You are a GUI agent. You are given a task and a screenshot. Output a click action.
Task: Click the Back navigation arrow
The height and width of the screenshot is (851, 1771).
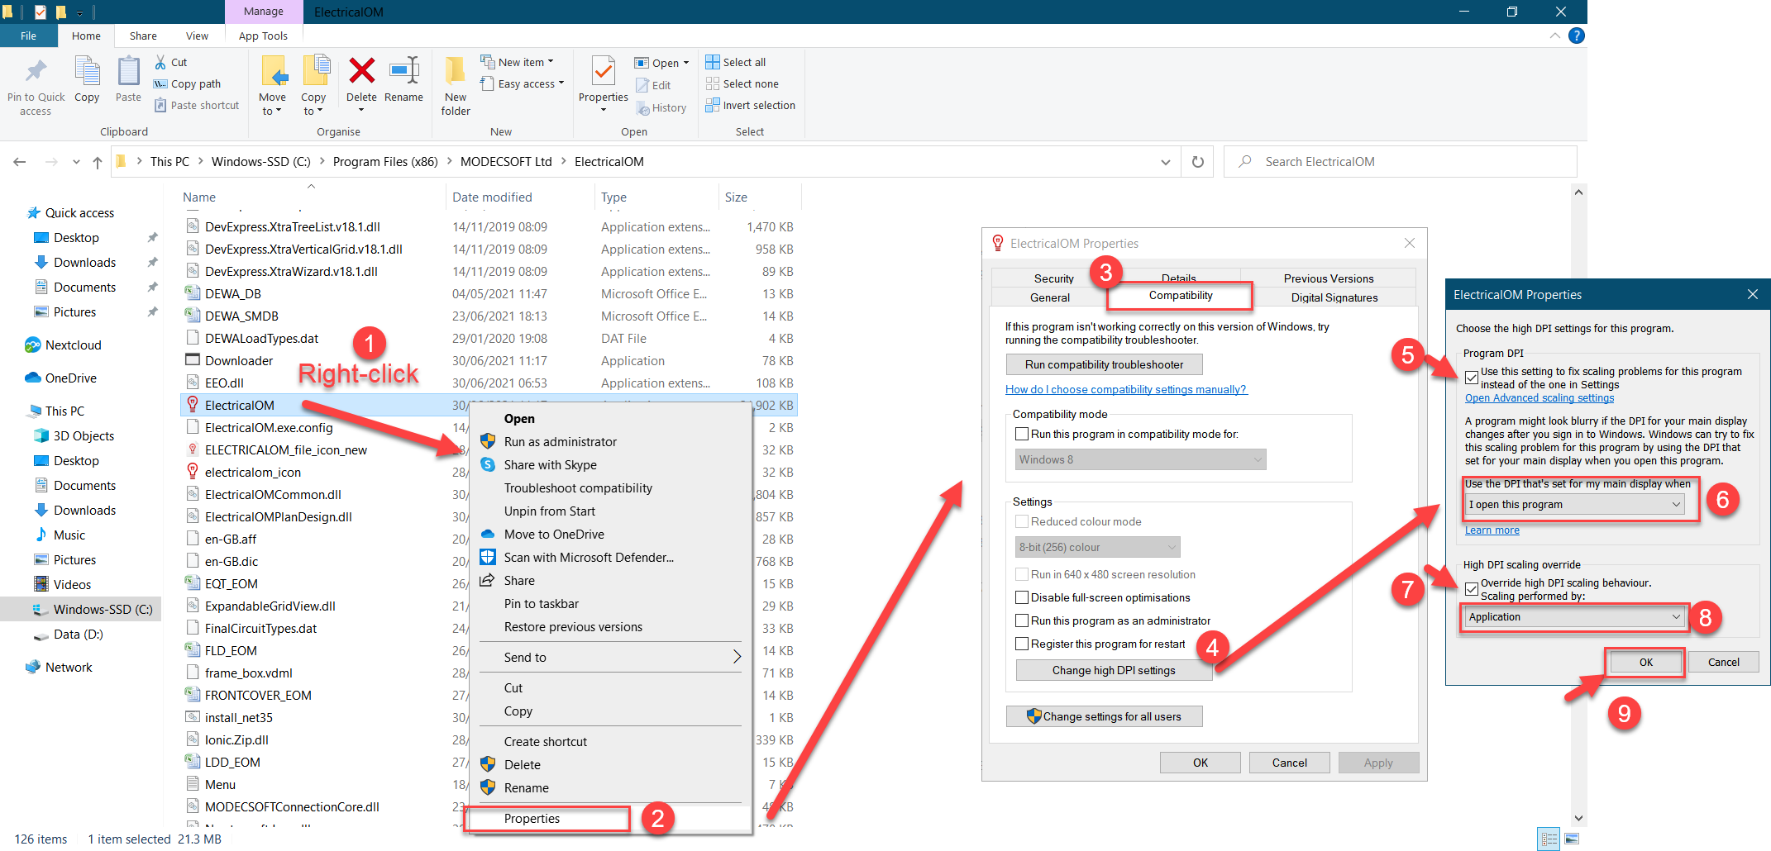20,162
